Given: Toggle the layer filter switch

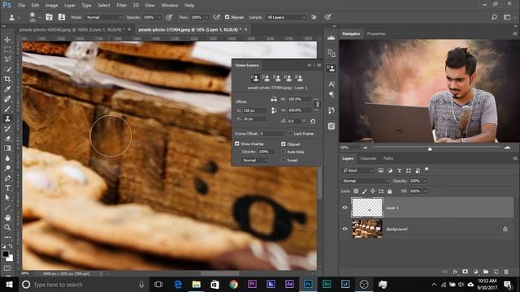Looking at the screenshot, I should [x=427, y=170].
